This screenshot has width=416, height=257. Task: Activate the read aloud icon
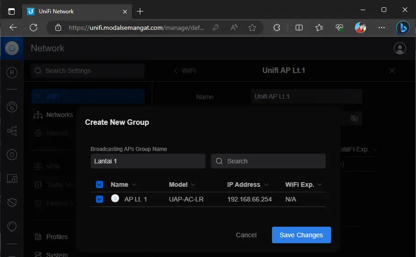click(x=234, y=28)
